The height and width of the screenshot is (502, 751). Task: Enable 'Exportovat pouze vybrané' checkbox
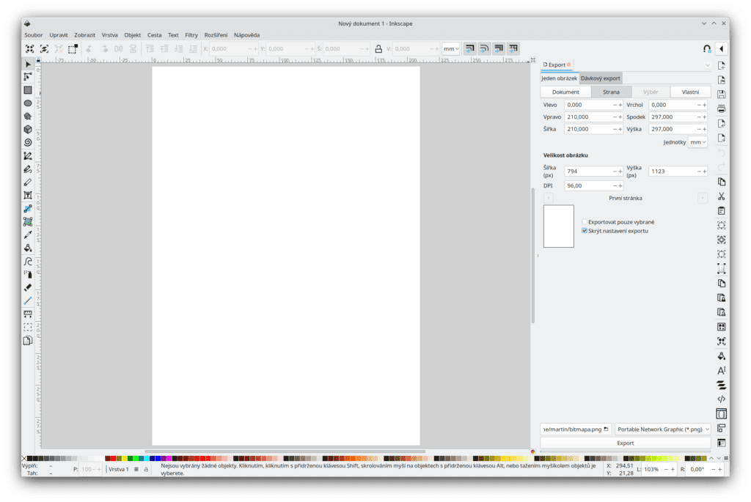tap(585, 221)
